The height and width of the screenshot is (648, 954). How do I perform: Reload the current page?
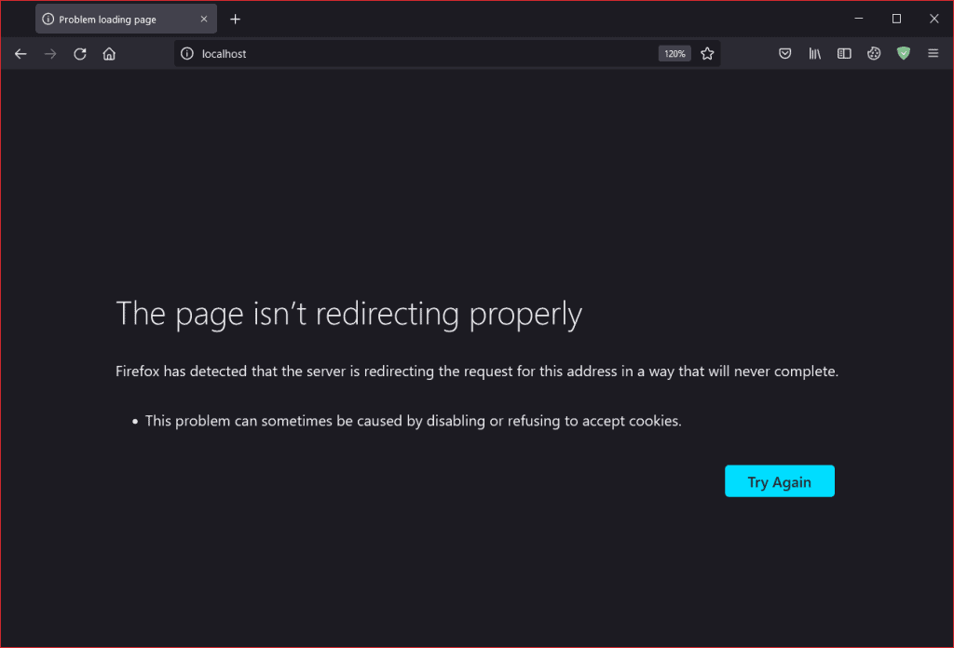[80, 54]
